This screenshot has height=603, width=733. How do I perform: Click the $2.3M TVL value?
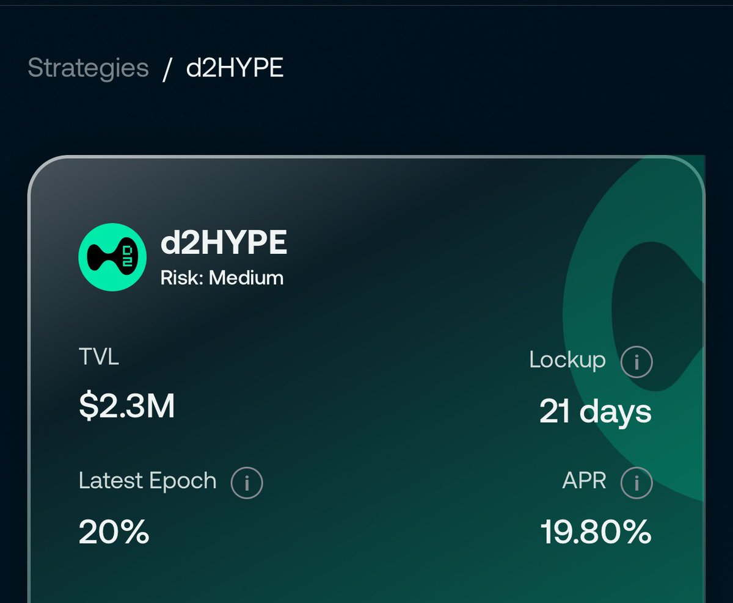coord(127,406)
